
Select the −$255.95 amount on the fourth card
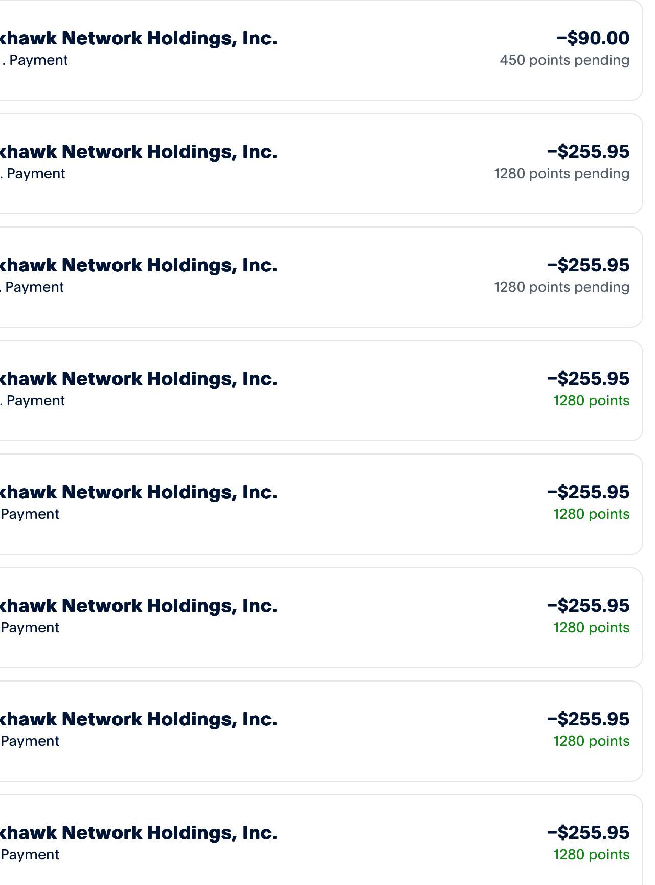click(x=588, y=378)
